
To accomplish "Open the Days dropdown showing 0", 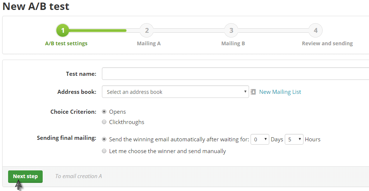I will [260, 139].
